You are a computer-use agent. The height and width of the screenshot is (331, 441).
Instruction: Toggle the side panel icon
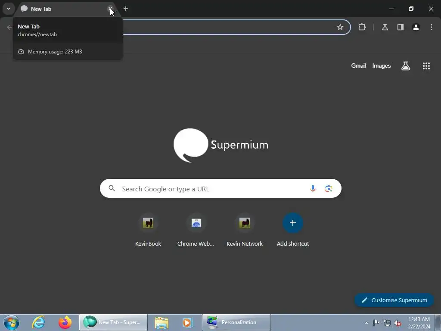coord(401,27)
